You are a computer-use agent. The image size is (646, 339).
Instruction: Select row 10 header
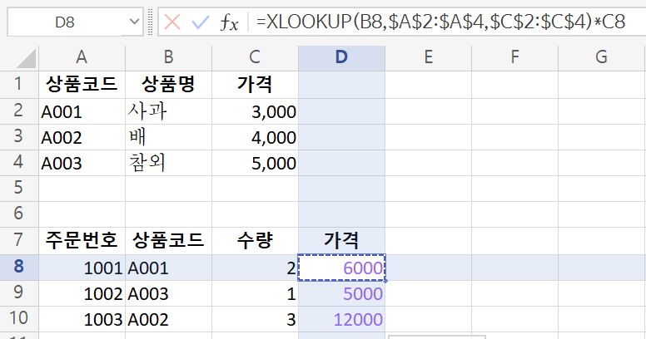(19, 319)
